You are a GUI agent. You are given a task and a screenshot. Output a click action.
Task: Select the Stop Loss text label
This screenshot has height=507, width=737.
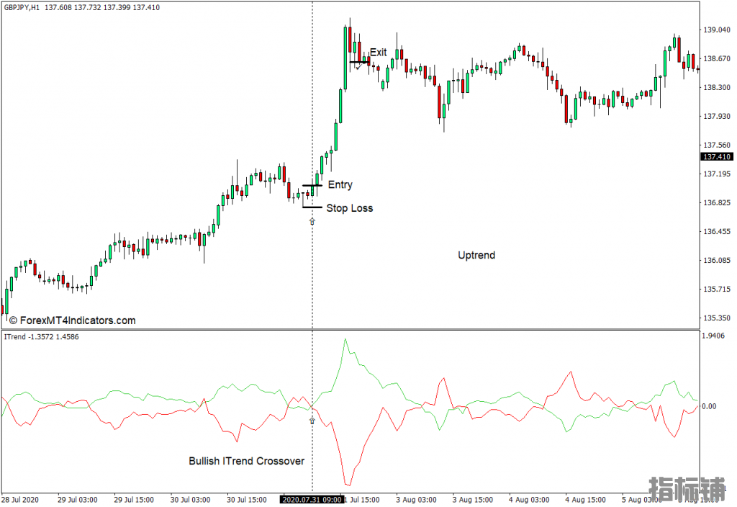(x=349, y=208)
